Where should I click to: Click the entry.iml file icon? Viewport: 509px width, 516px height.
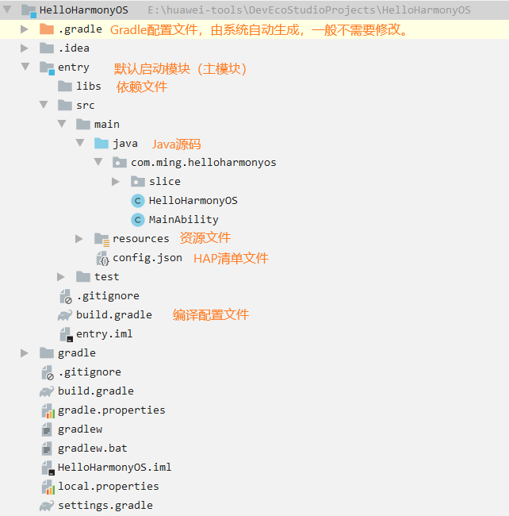[66, 335]
